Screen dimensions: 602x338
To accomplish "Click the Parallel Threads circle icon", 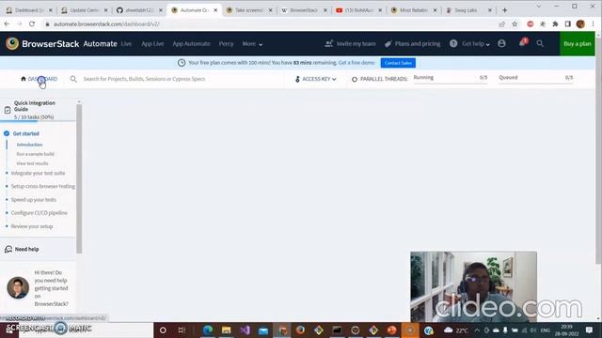I will [355, 79].
